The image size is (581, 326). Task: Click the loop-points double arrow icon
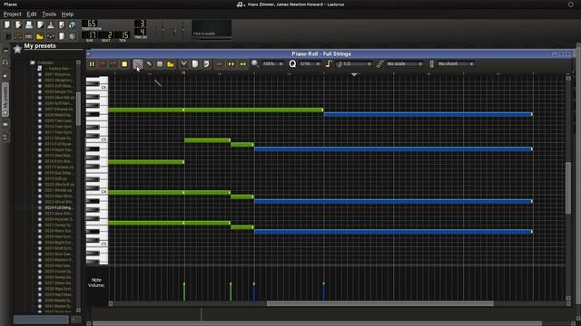[242, 64]
